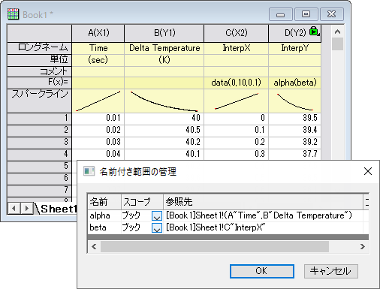This screenshot has width=380, height=289.
Task: Click the worksheet vertical scrollbar thumb
Action: click(337, 44)
